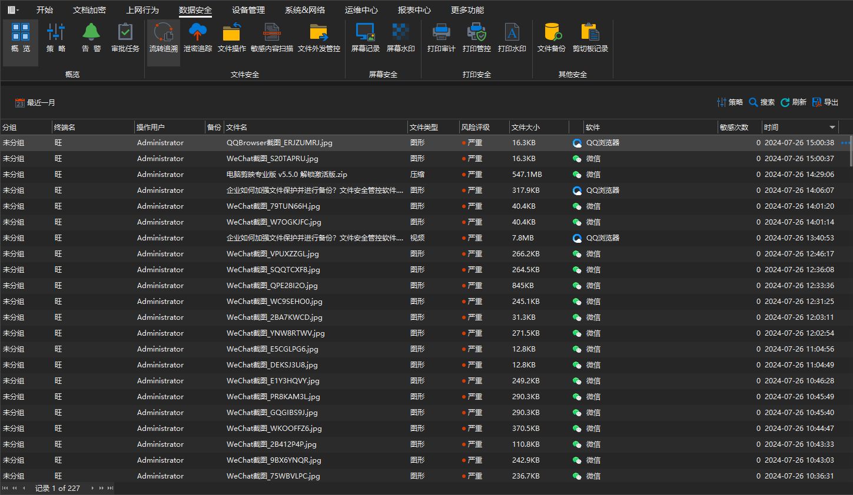Open the 打印水印 print watermark tool
Viewport: 853px width, 495px height.
(x=512, y=38)
